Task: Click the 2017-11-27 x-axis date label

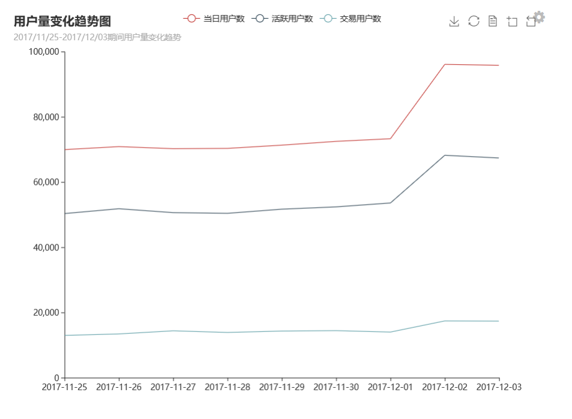Action: click(x=173, y=387)
